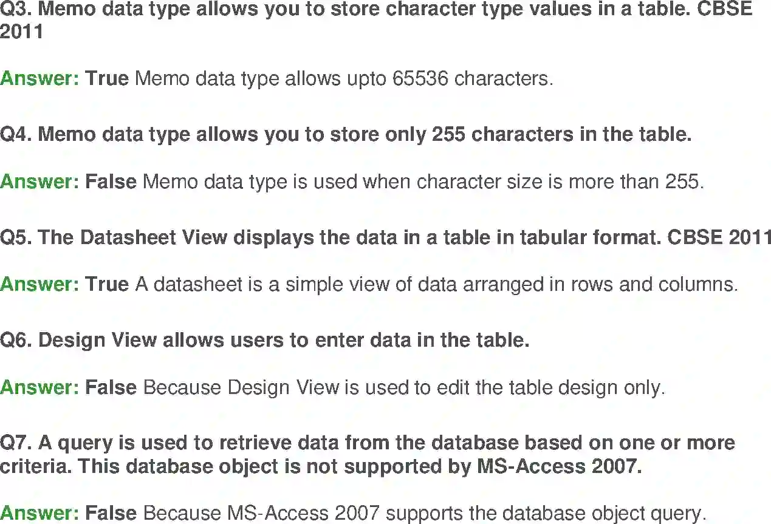This screenshot has height=524, width=771.
Task: Select the Q4 question about 255 characters
Action: click(x=346, y=134)
